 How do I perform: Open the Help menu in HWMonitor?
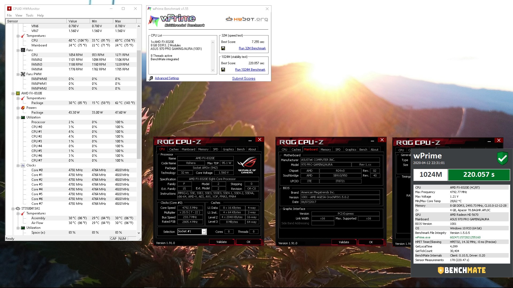tap(40, 15)
